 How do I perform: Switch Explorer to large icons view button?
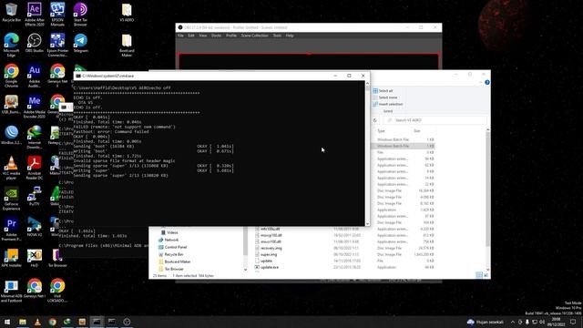[486, 275]
